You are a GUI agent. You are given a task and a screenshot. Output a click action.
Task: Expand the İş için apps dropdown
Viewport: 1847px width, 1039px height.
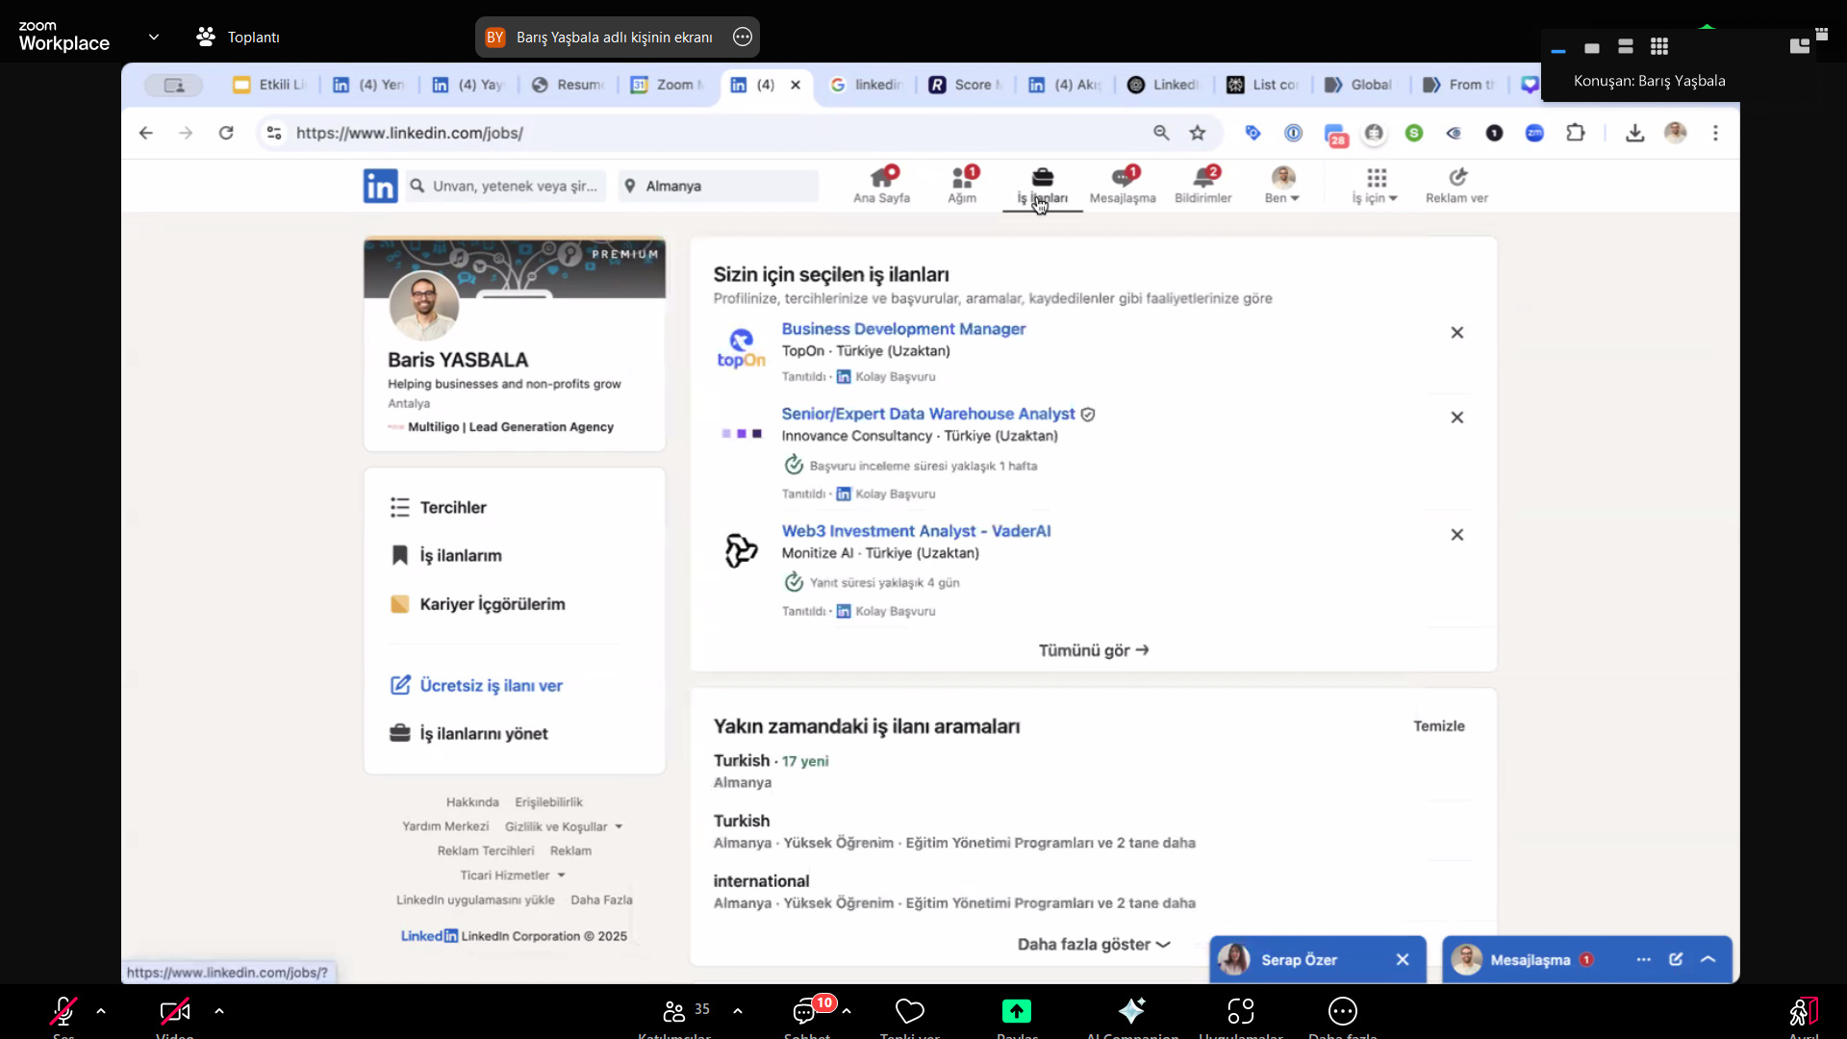[1376, 185]
